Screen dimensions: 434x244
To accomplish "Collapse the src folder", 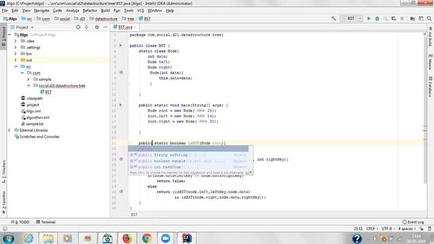I will tap(16, 66).
